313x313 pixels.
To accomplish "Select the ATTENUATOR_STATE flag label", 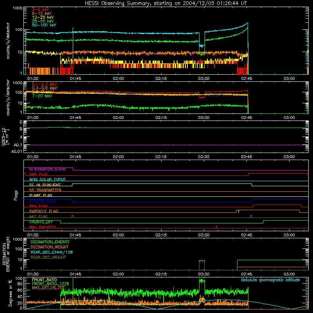I will coord(47,169).
